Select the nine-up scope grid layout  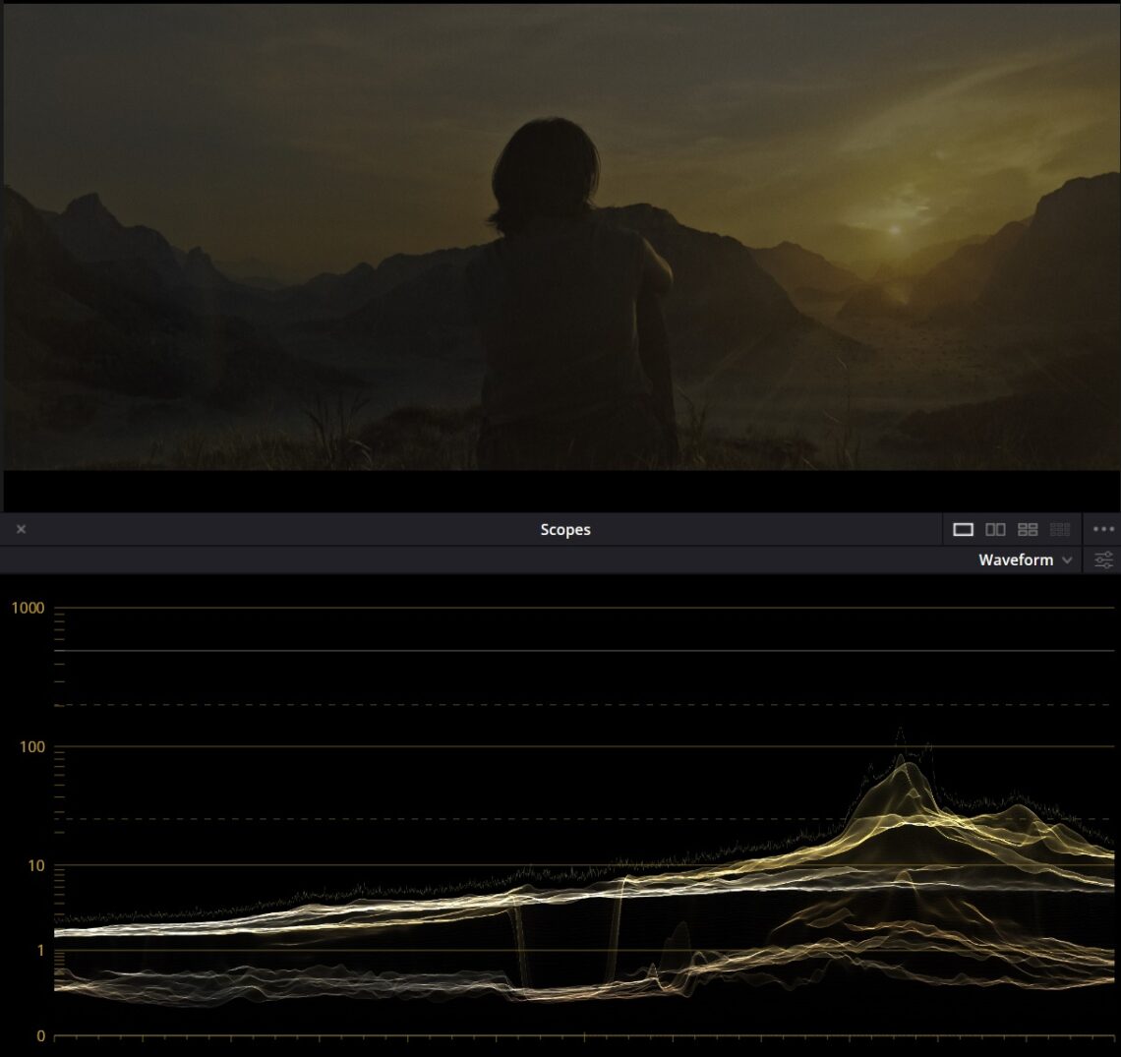tap(1060, 529)
